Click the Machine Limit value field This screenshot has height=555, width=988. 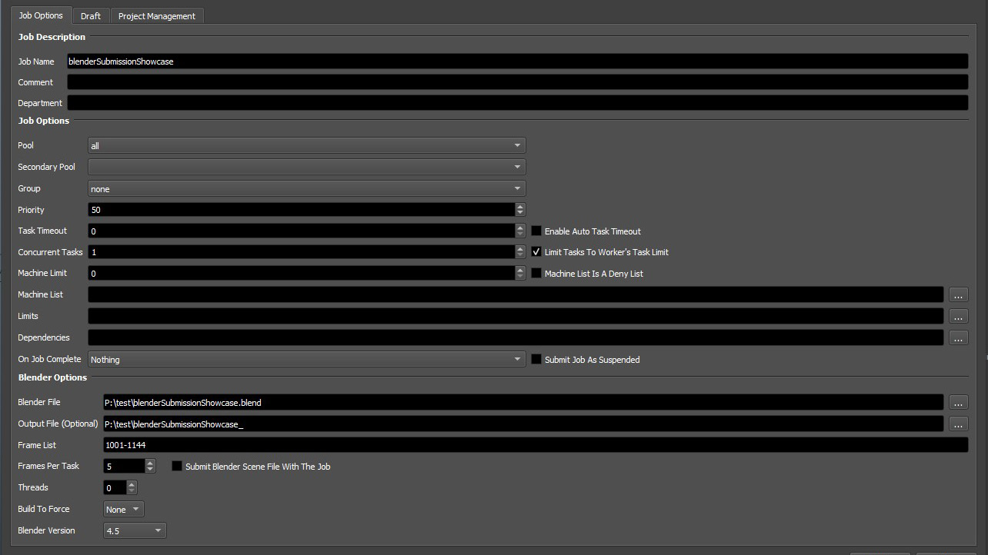point(302,273)
